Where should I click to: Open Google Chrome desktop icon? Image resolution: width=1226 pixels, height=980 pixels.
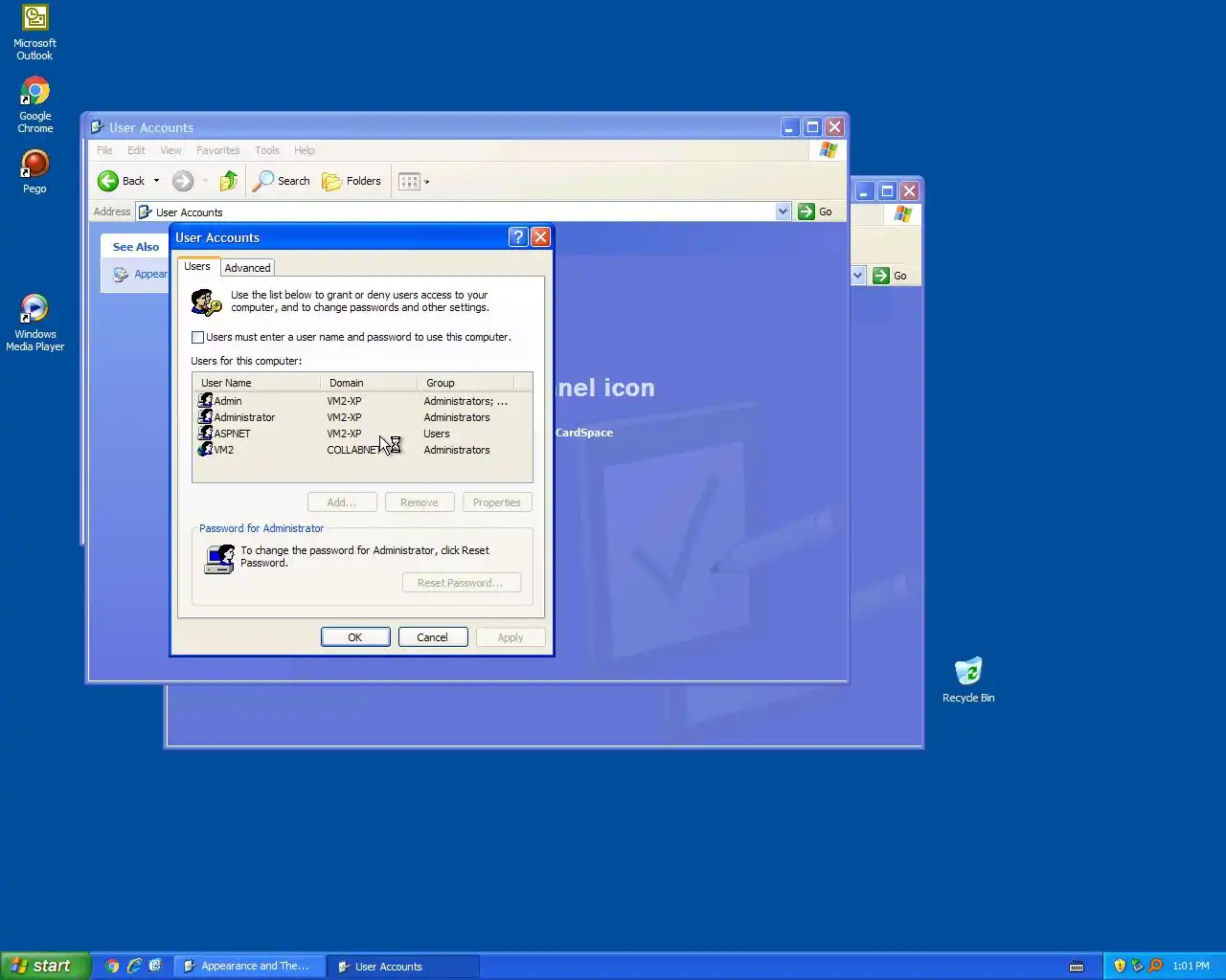(x=34, y=105)
